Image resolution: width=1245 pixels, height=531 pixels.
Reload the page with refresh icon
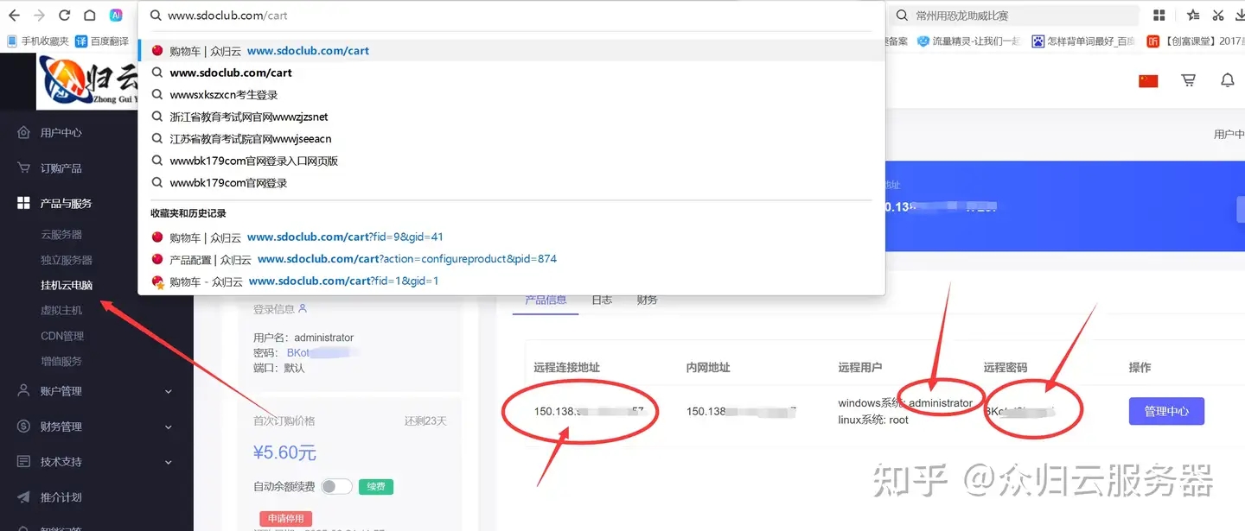tap(64, 16)
